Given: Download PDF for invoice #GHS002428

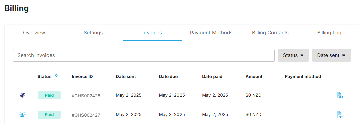Looking at the screenshot, I should 340,95.
